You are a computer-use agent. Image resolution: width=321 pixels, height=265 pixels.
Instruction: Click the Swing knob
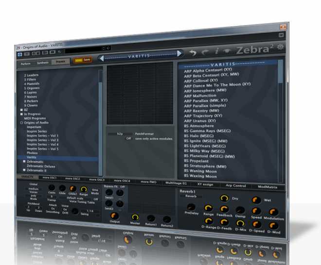pos(75,211)
